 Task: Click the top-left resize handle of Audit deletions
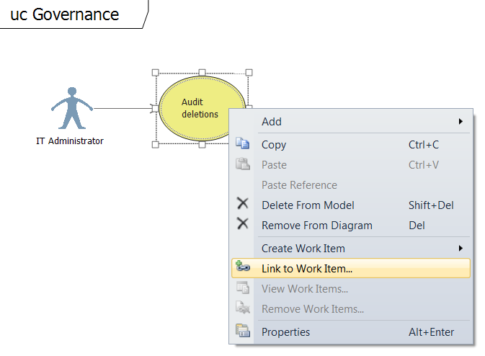[x=156, y=73]
